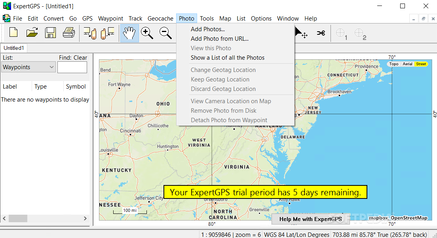Click the Providence label on map
This screenshot has width=437, height=238.
[367, 66]
